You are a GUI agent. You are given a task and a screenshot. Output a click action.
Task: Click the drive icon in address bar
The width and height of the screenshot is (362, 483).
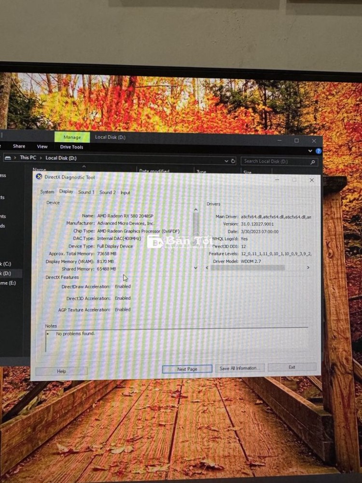click(8, 158)
